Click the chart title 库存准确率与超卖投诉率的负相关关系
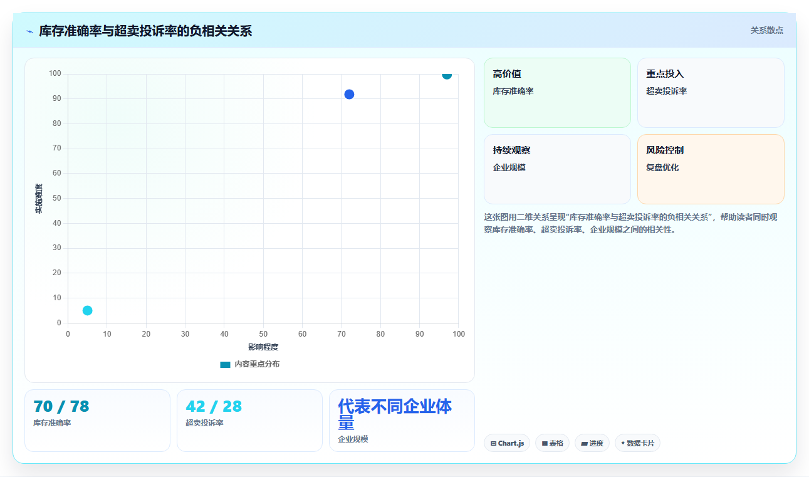The height and width of the screenshot is (477, 809). (145, 31)
